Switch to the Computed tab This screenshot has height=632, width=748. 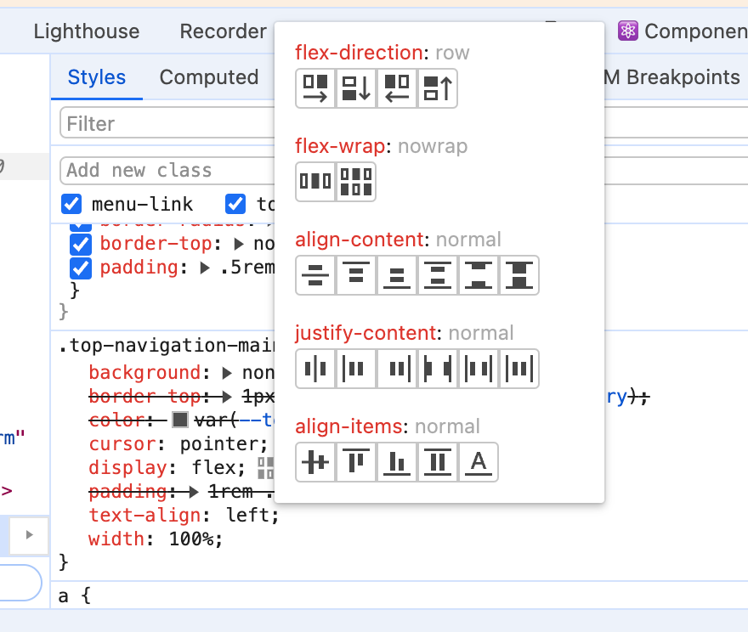[209, 77]
